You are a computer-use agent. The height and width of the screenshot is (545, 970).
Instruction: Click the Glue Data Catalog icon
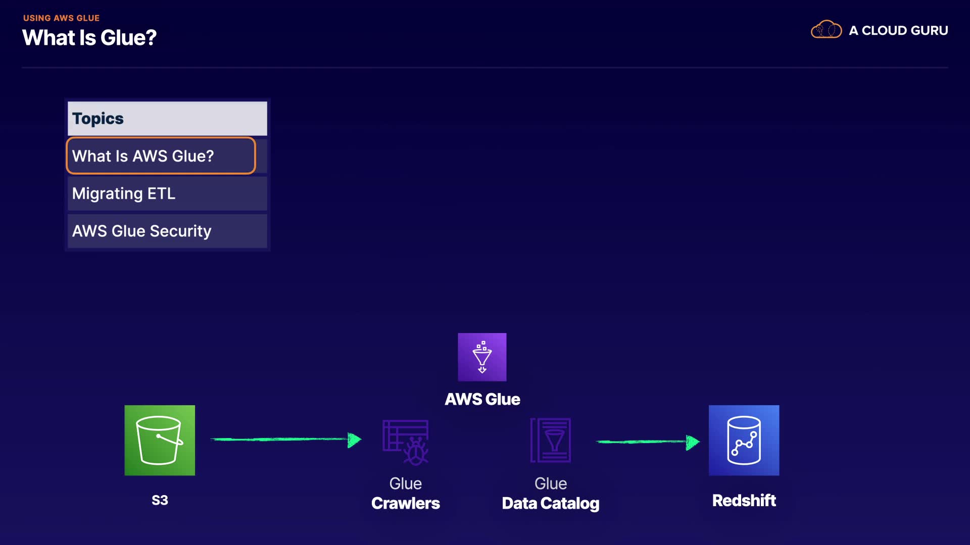[551, 440]
